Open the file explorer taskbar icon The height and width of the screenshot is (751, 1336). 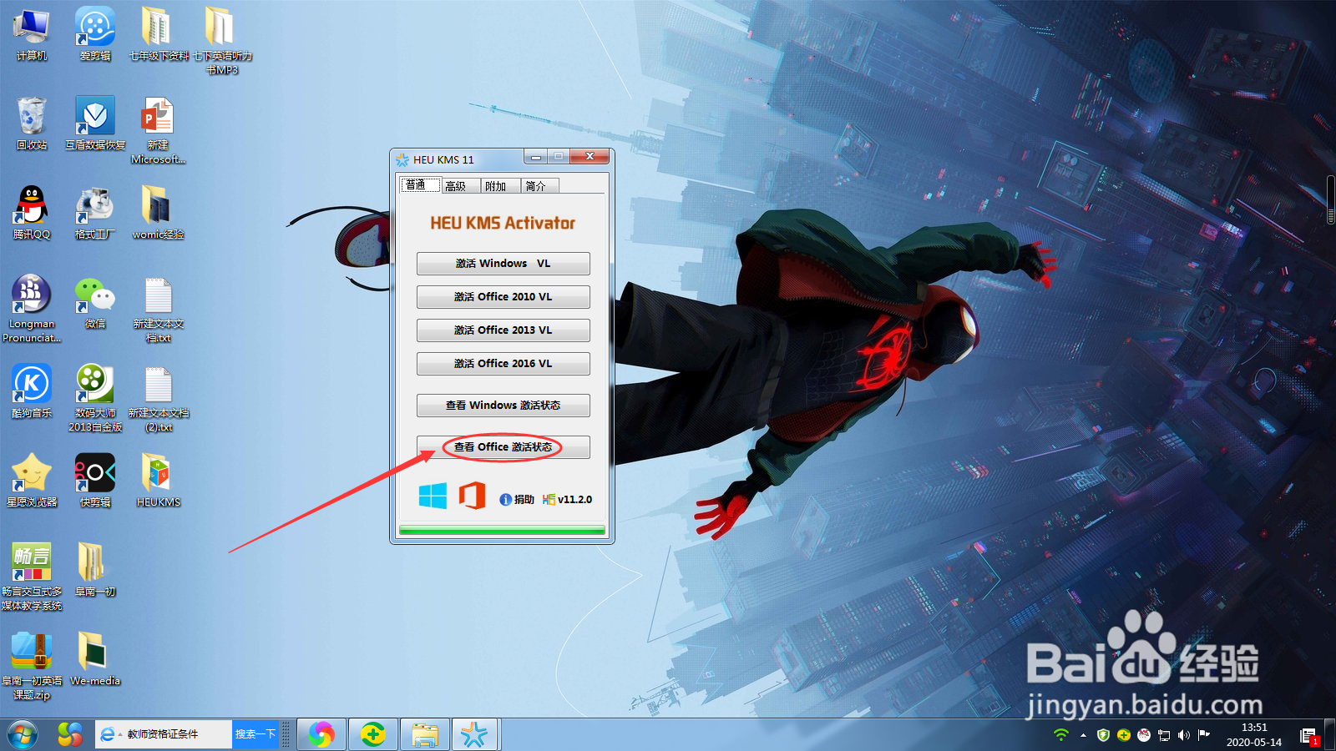point(425,734)
